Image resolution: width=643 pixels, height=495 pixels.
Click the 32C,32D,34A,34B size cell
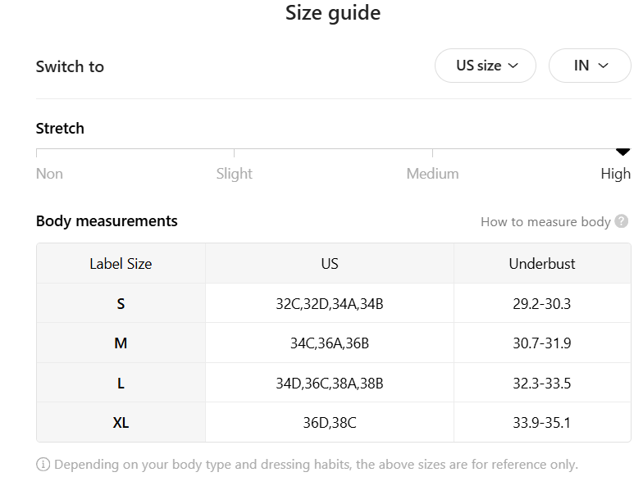330,303
